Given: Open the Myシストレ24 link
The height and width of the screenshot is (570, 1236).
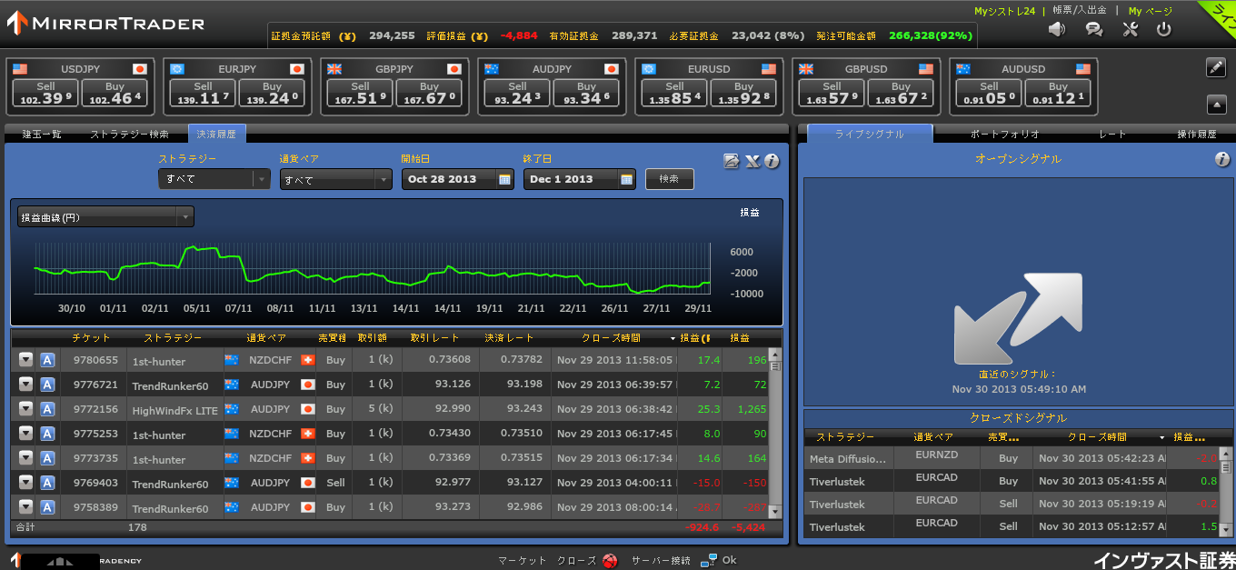Looking at the screenshot, I should [x=1004, y=11].
